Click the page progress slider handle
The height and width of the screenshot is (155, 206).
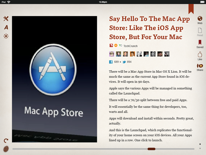coord(151,149)
